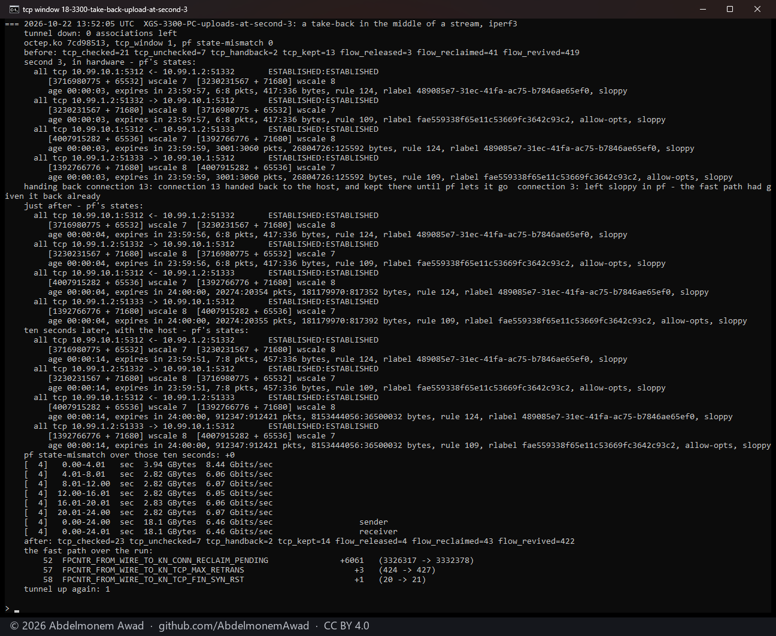
Task: Click the word "receiver" in the summary
Action: tap(378, 532)
